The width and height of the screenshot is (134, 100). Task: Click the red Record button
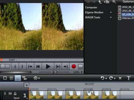pyautogui.click(x=74, y=66)
